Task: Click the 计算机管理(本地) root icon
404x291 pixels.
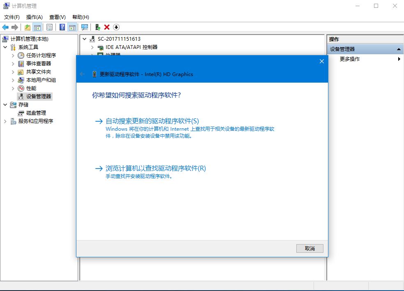Action: 5,39
